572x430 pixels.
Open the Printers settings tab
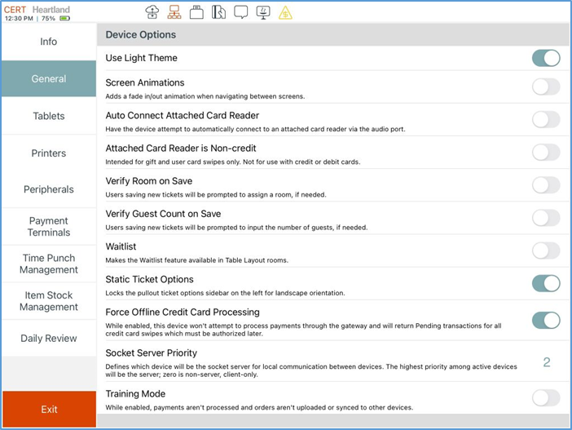click(49, 153)
